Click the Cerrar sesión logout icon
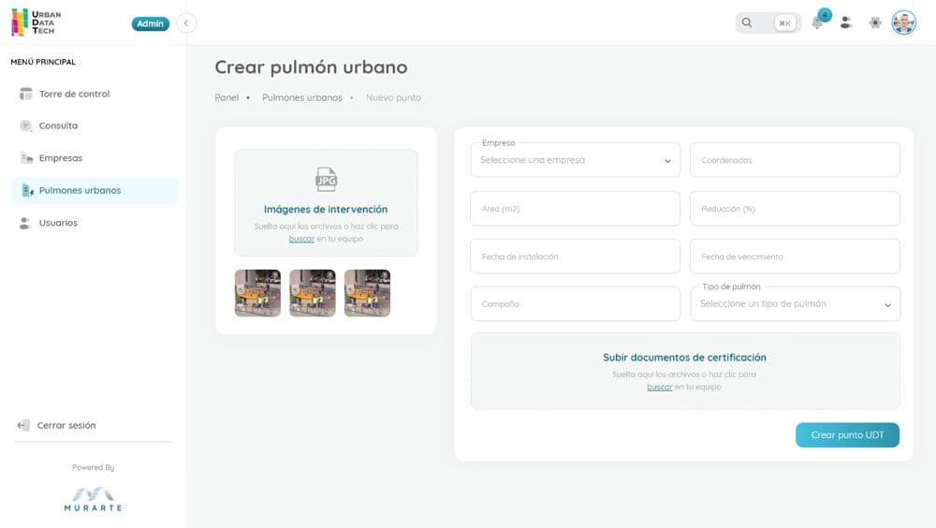Viewport: 936px width, 528px height. (x=23, y=425)
